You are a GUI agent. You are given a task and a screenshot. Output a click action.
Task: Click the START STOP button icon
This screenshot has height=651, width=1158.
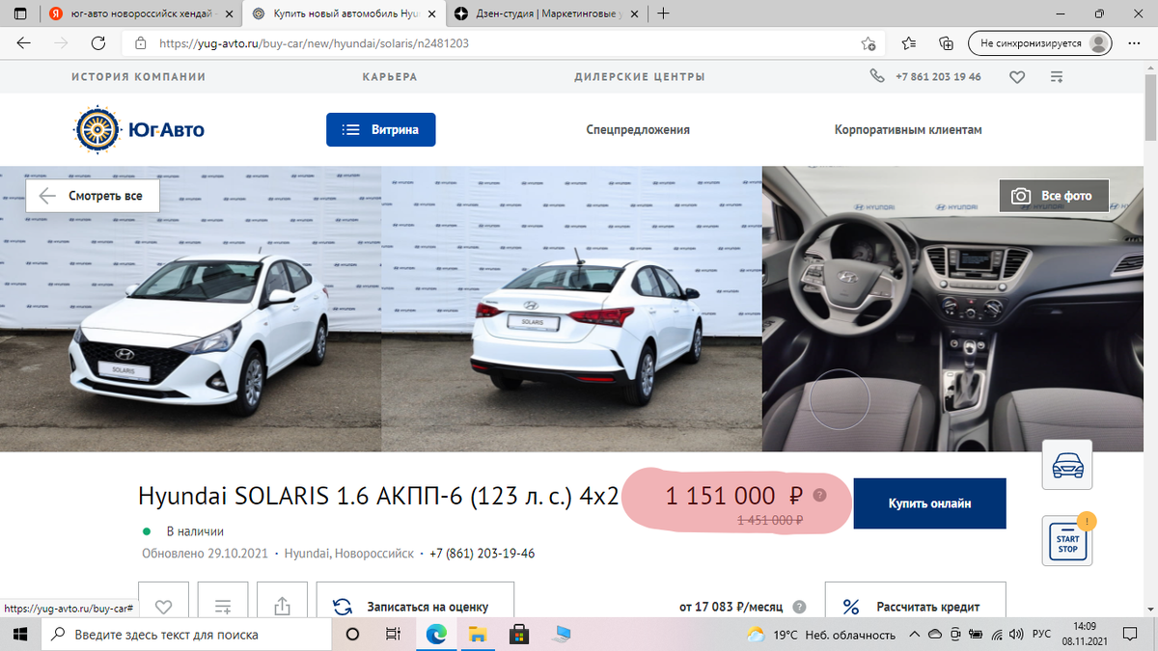click(1065, 538)
